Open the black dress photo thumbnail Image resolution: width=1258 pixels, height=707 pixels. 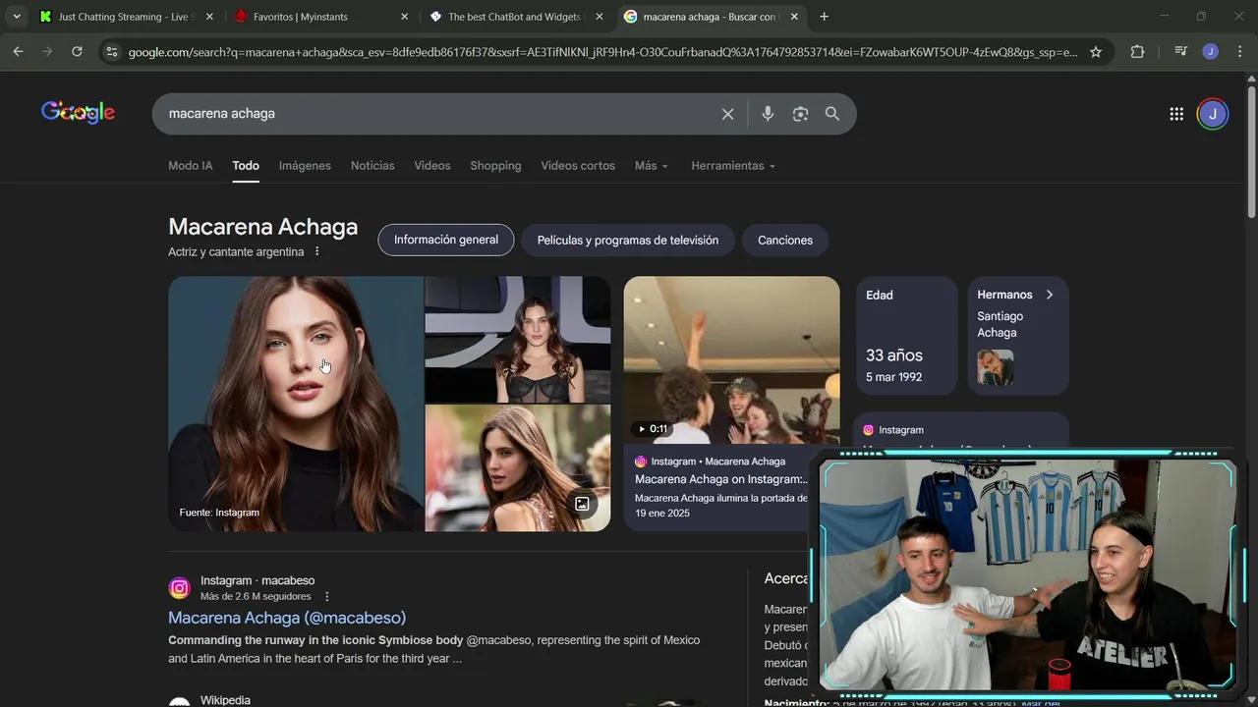(517, 339)
